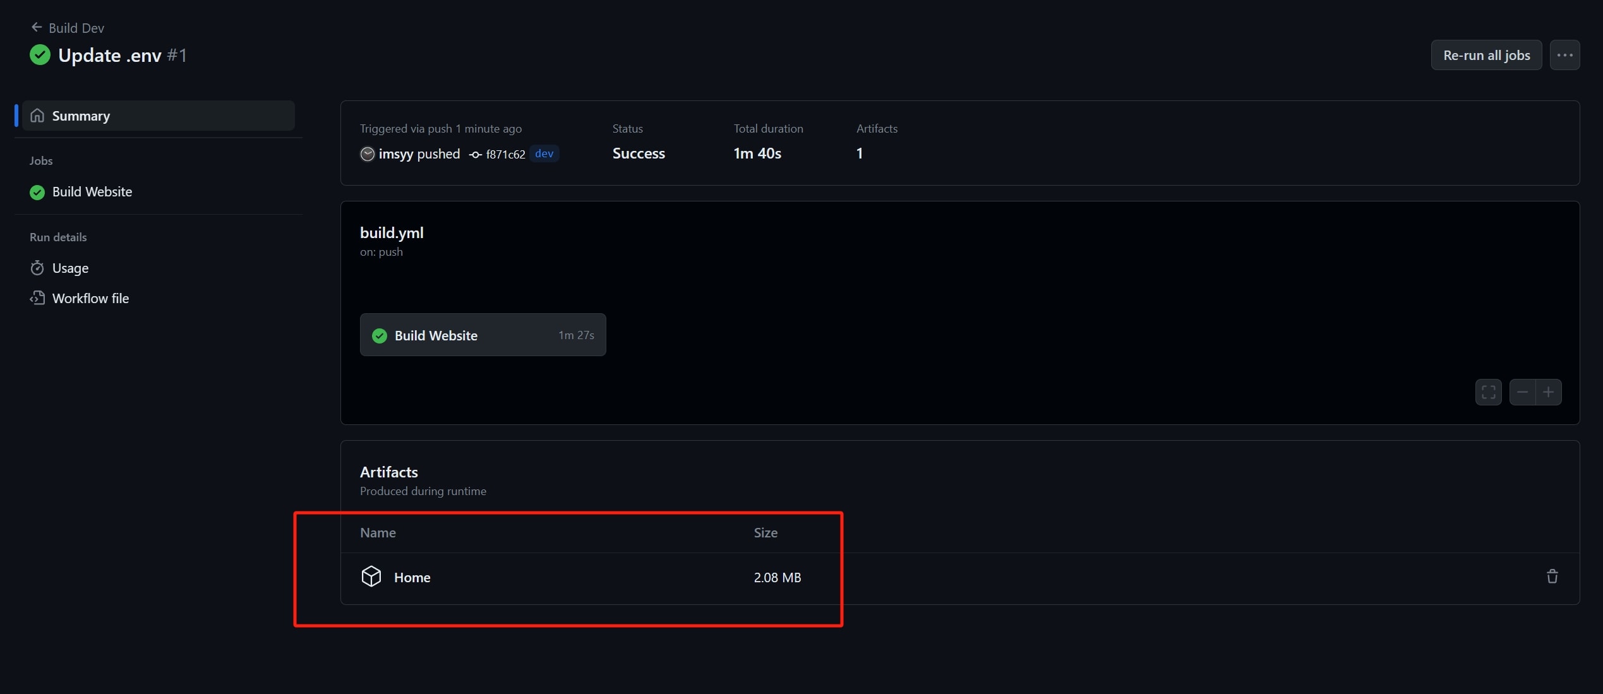
Task: Click the Home artifact package icon
Action: tap(371, 575)
